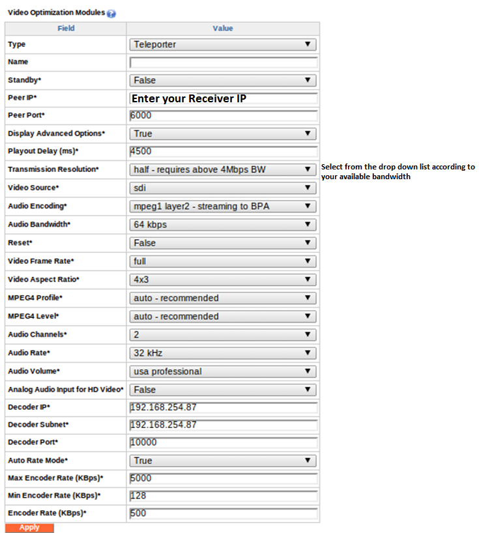Expand the Video Aspect Ratio dropdown
The image size is (479, 533).
point(223,280)
